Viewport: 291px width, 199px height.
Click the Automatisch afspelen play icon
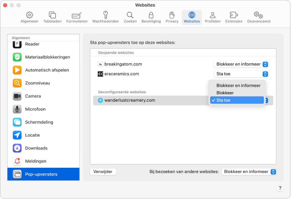pos(17,70)
